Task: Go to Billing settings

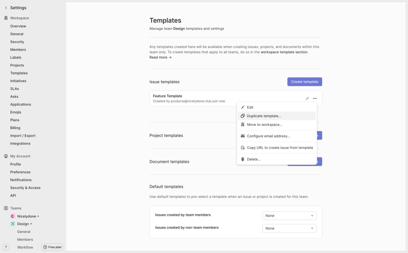Action: [x=15, y=128]
